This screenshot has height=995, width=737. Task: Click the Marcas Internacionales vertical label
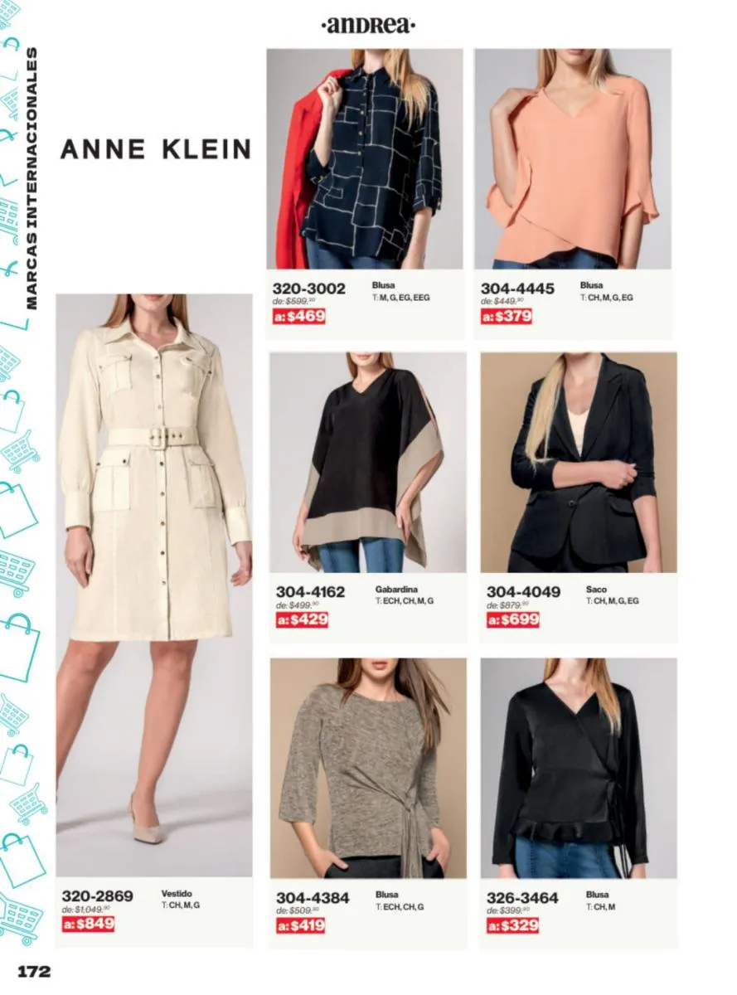point(32,178)
